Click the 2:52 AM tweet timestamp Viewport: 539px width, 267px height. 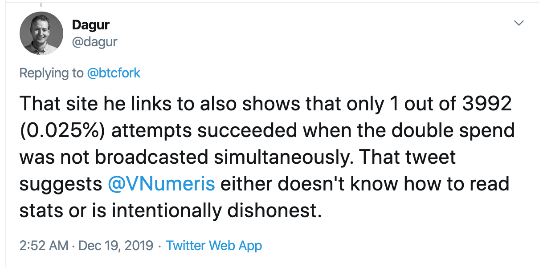click(44, 245)
